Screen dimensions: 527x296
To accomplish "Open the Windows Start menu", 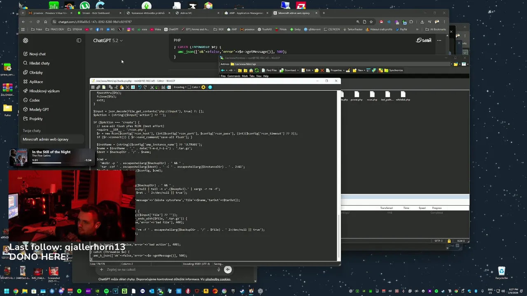I will (7, 291).
